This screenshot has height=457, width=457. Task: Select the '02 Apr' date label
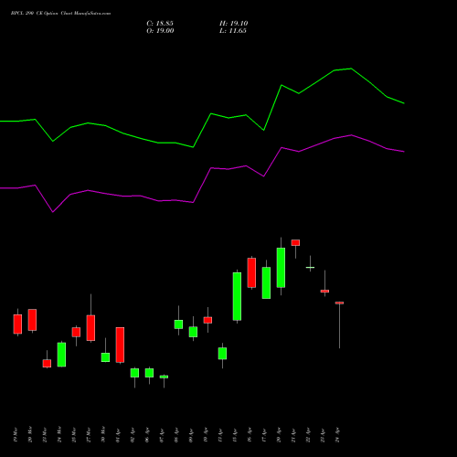[133, 435]
